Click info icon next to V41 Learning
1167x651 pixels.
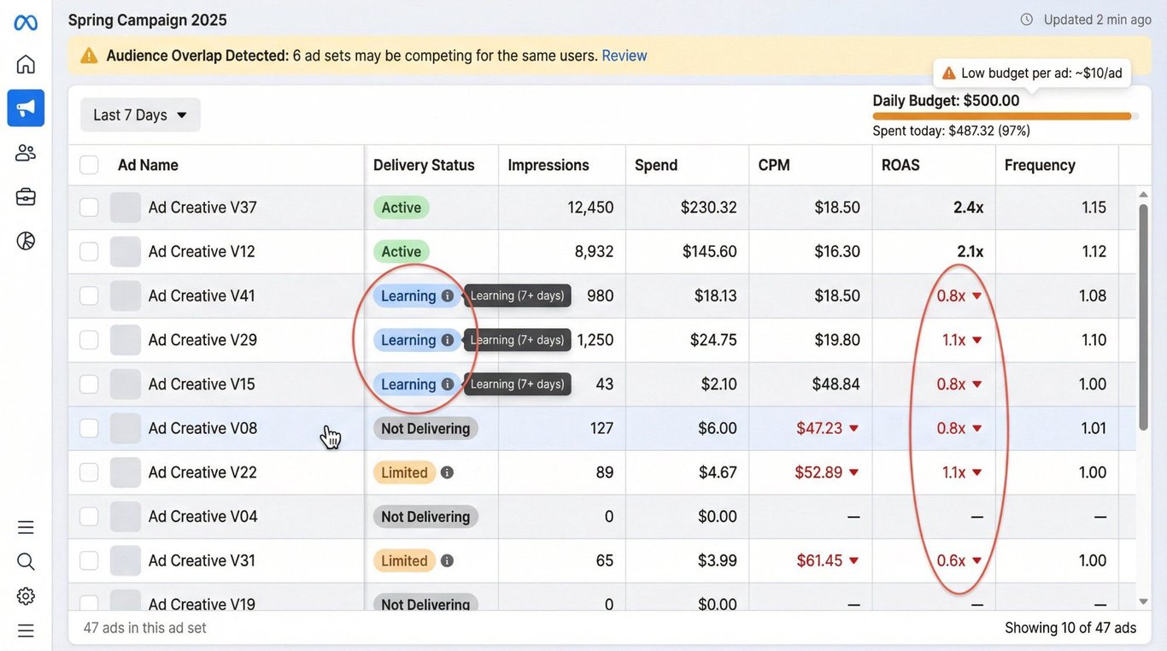pos(447,296)
